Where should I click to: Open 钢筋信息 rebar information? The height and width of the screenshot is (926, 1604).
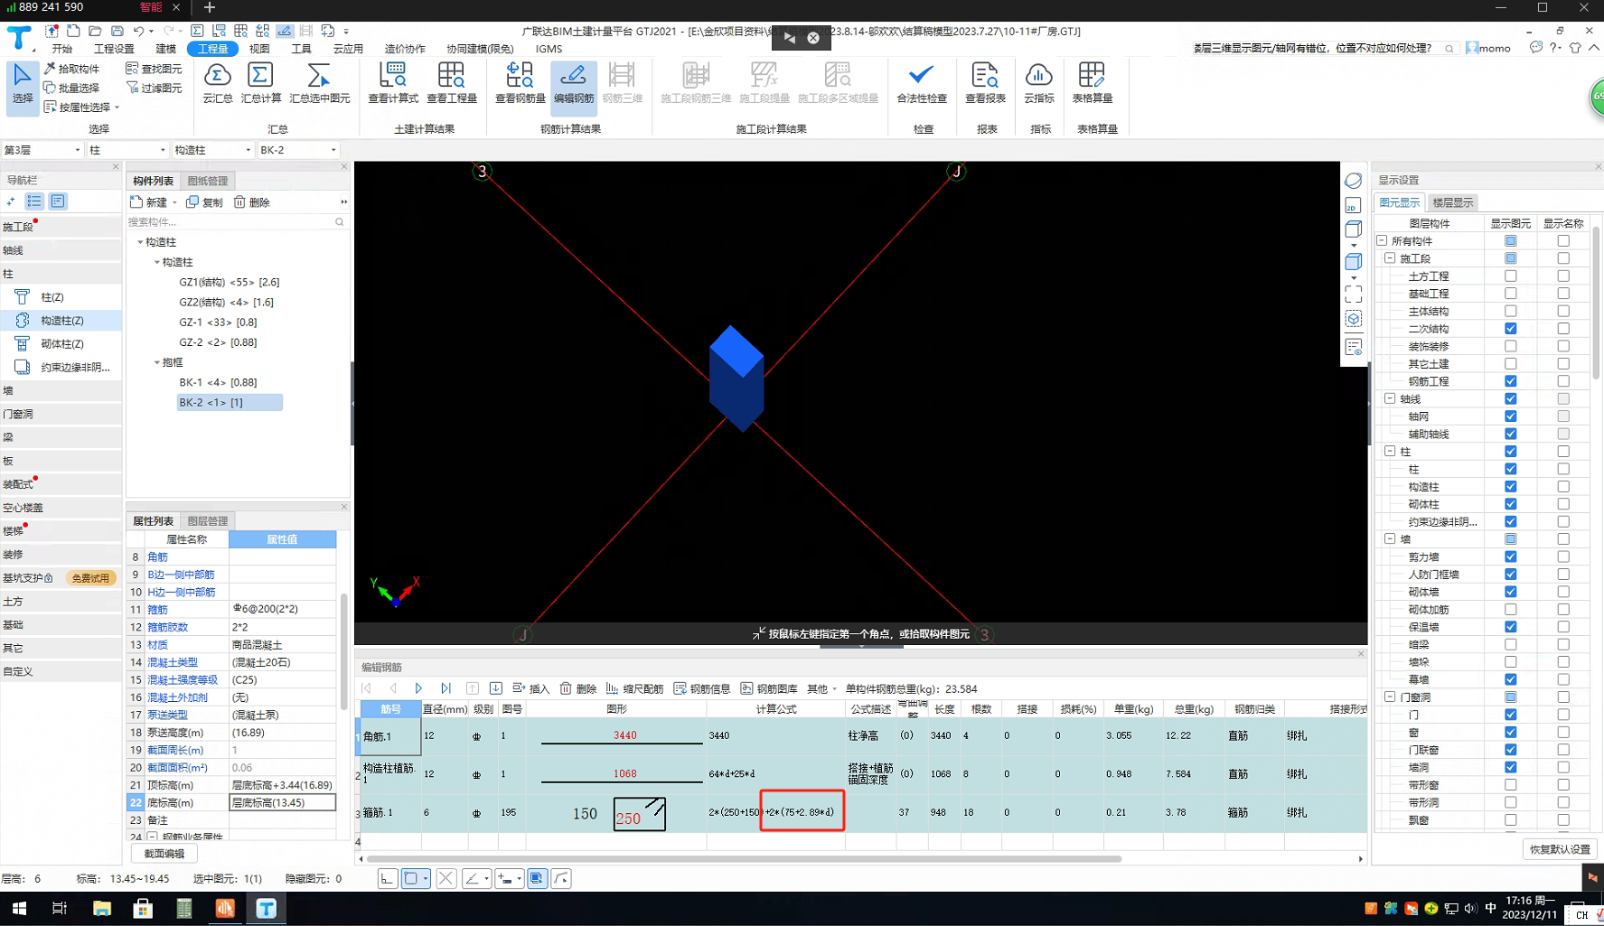click(x=702, y=688)
